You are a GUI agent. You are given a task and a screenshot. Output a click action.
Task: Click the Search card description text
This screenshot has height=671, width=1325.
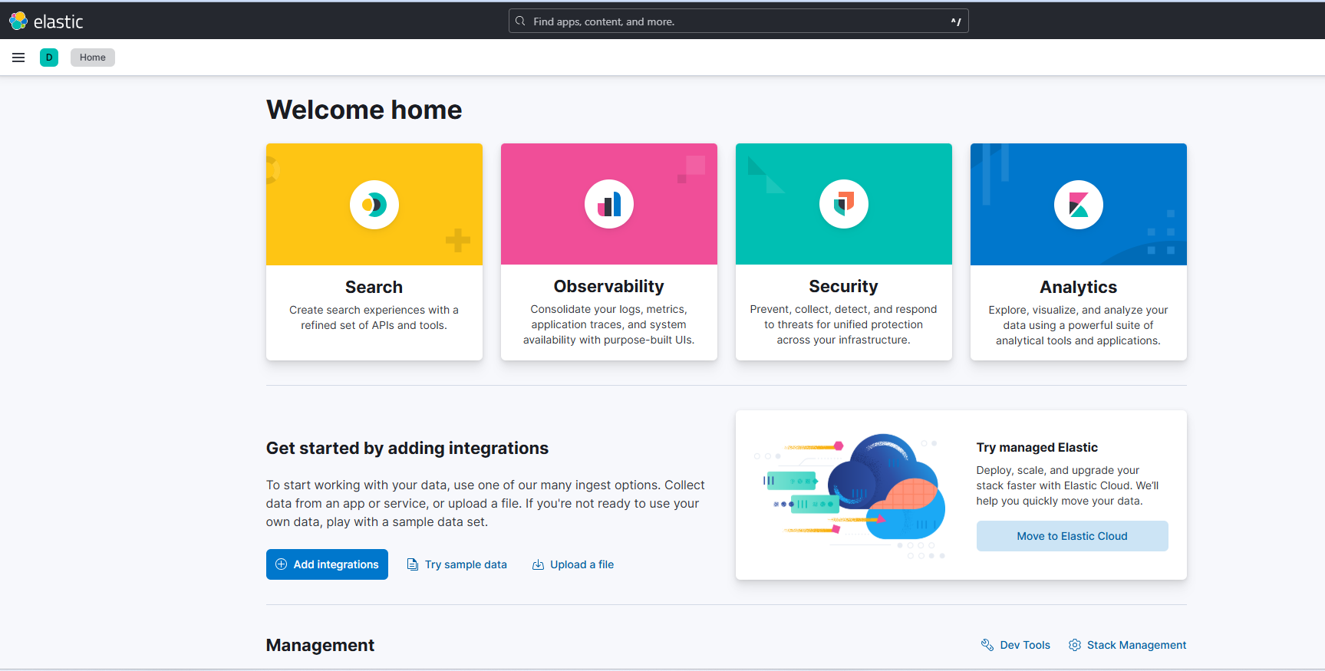point(374,317)
